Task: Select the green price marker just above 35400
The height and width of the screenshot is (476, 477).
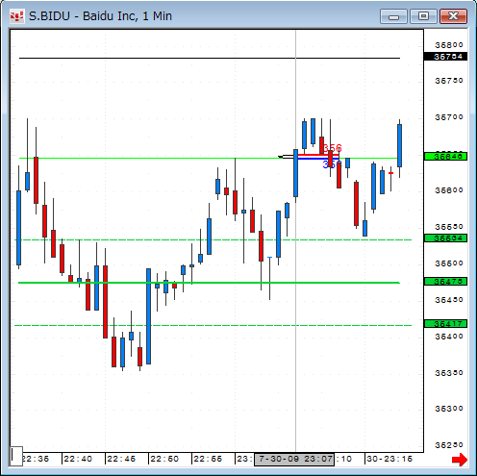Action: click(x=445, y=324)
